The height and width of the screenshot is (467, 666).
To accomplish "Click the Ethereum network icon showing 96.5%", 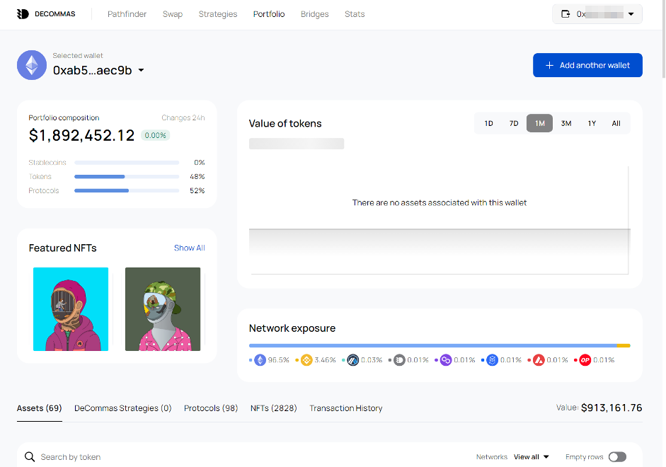I will click(x=260, y=360).
